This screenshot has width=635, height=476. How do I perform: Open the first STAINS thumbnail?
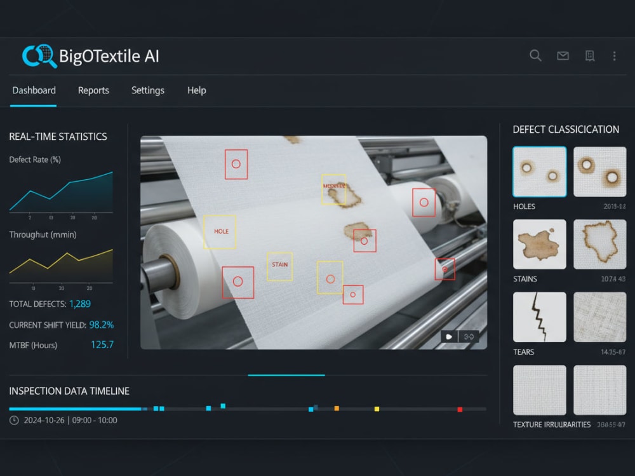coord(539,244)
